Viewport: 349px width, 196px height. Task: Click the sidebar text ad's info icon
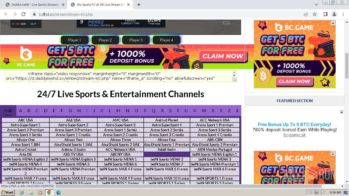[x=341, y=112]
